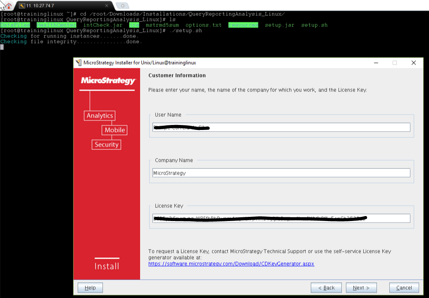Click the session icon on the 11.10.27.74.7 tab
This screenshot has width=429, height=298.
point(22,6)
